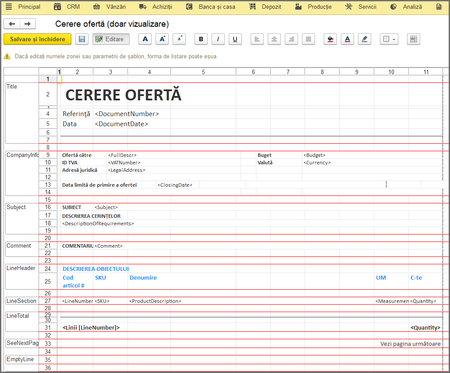
Task: Toggle underline formatting
Action: click(x=235, y=39)
